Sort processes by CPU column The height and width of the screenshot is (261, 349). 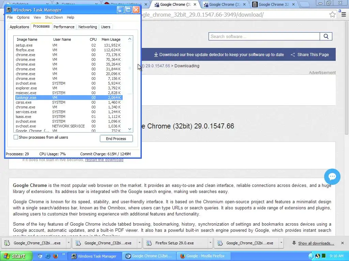point(93,39)
